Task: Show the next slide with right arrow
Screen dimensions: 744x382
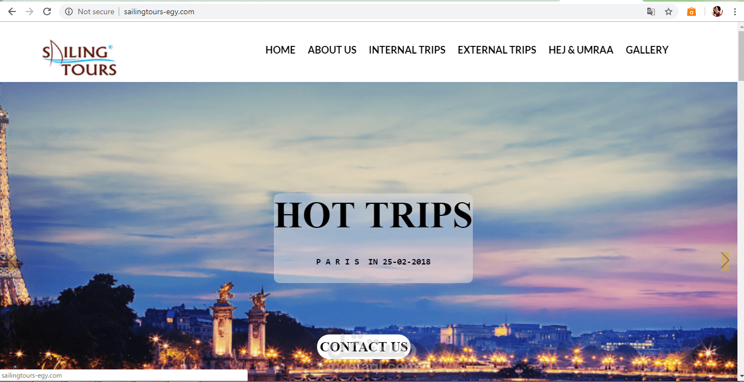Action: point(725,261)
